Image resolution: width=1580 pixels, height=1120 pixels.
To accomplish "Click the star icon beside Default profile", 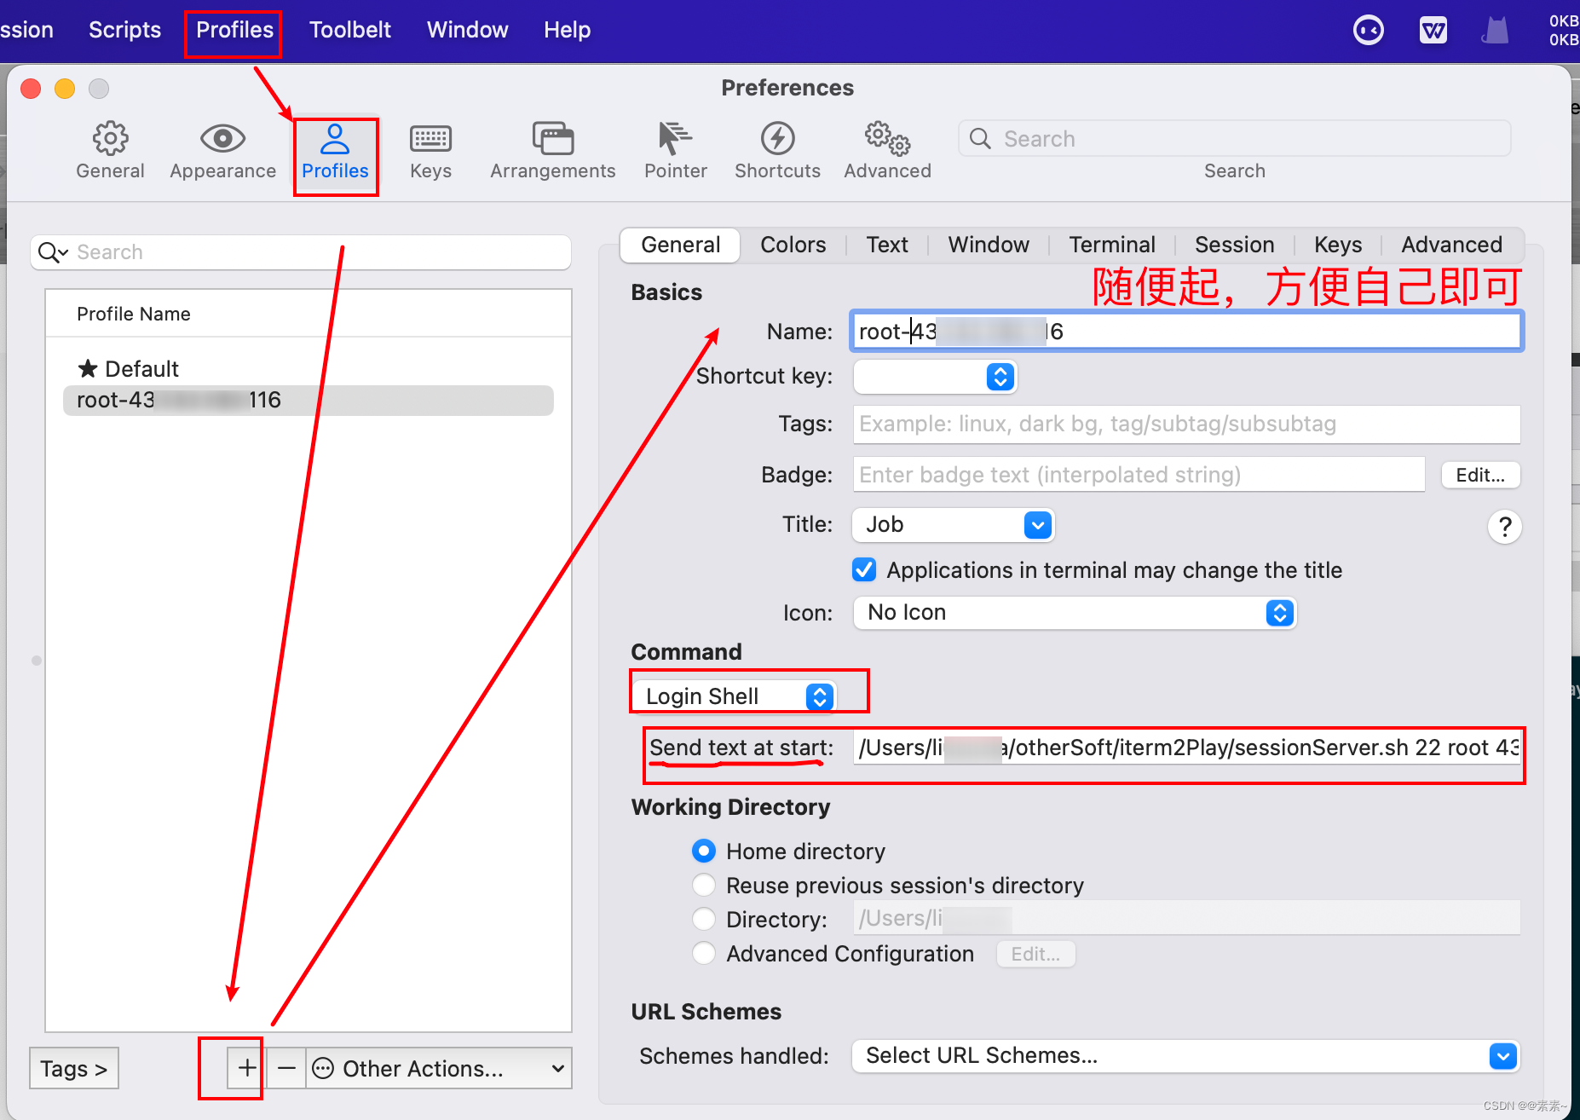I will click(88, 368).
